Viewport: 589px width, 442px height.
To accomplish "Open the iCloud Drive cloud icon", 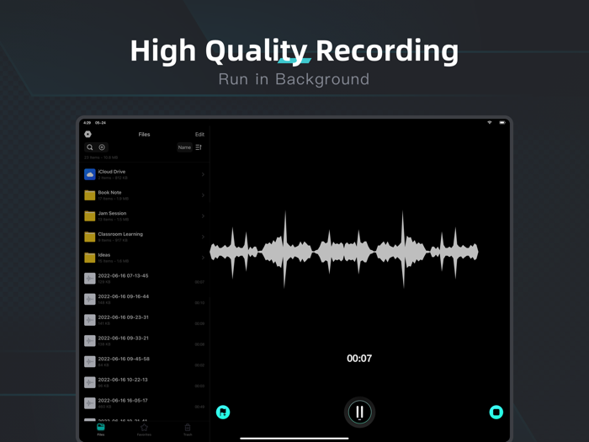I will (90, 174).
